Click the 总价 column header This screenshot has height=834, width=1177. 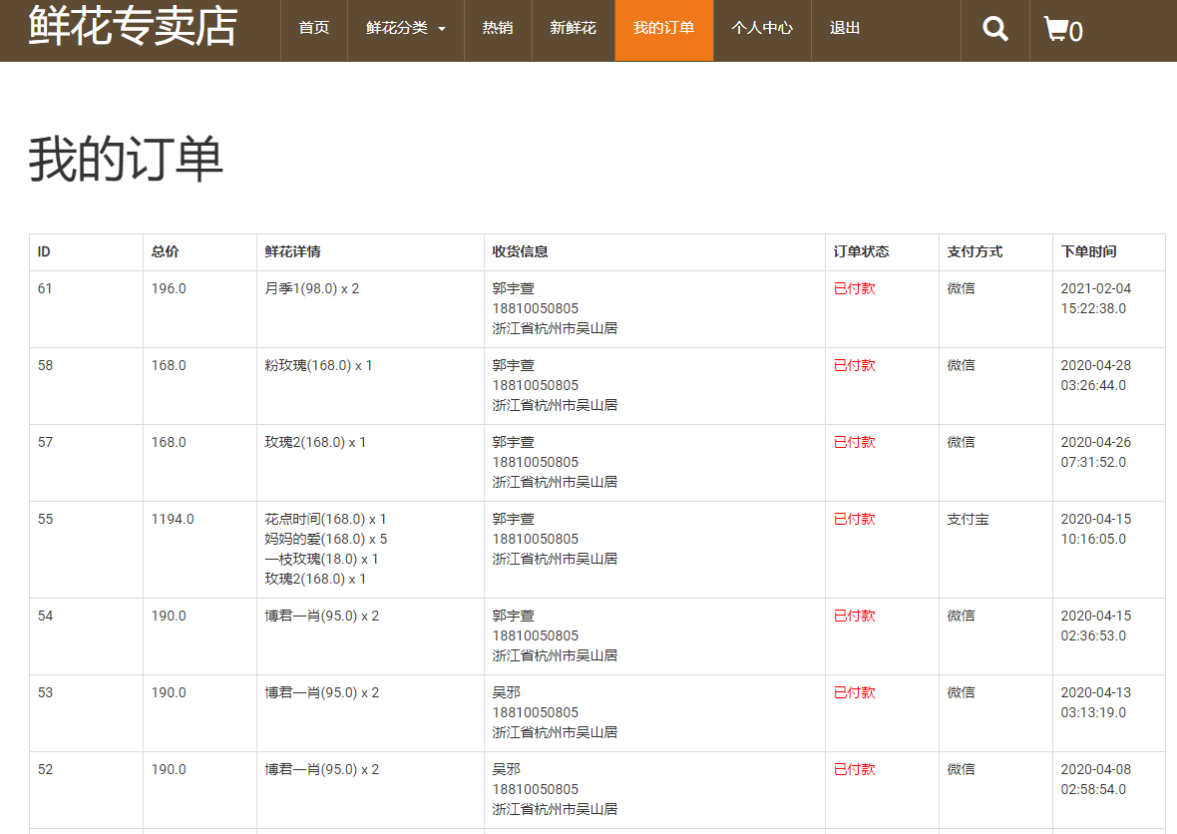167,251
